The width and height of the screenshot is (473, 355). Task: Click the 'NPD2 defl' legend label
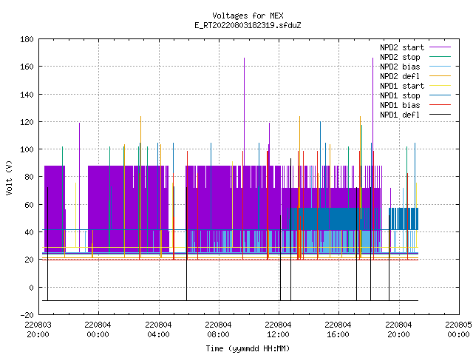point(400,76)
